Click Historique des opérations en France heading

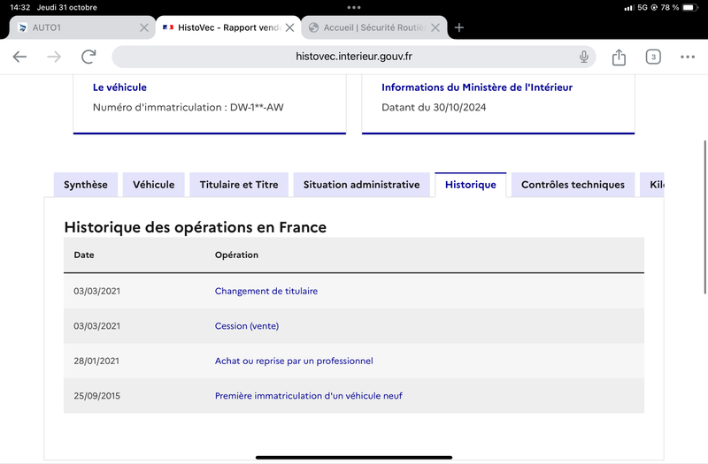pos(195,227)
